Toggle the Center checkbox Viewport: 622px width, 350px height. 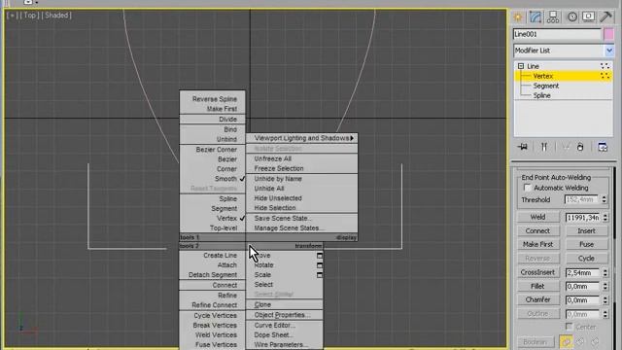(x=570, y=327)
